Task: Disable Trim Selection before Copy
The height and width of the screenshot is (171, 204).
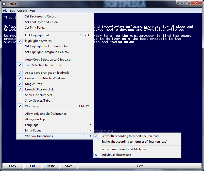Action: point(55,65)
